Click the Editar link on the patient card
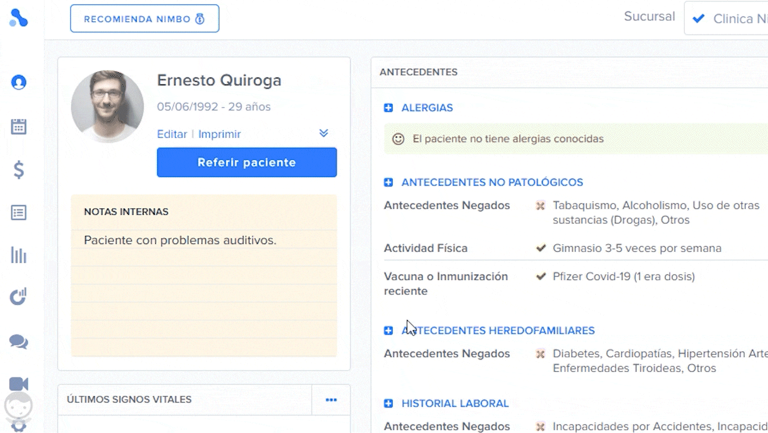The height and width of the screenshot is (433, 768). coord(171,134)
